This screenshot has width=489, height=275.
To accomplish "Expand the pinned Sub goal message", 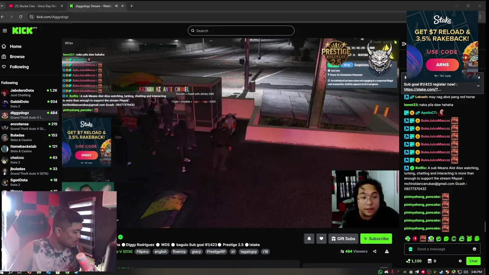I will coord(478,86).
